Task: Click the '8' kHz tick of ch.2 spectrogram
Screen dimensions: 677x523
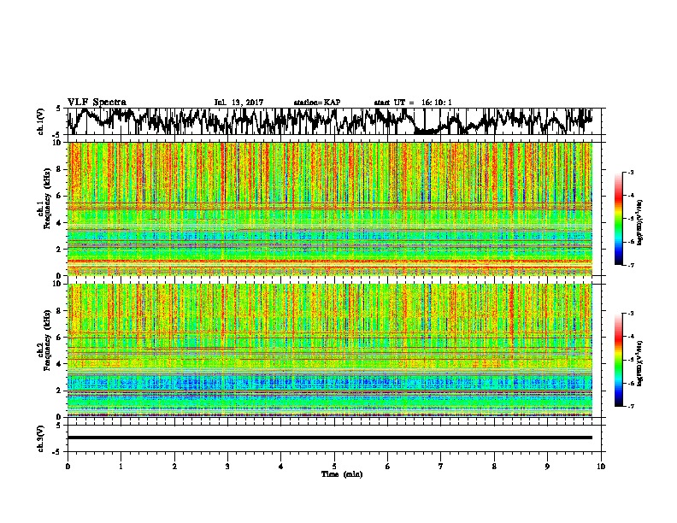Action: point(60,311)
